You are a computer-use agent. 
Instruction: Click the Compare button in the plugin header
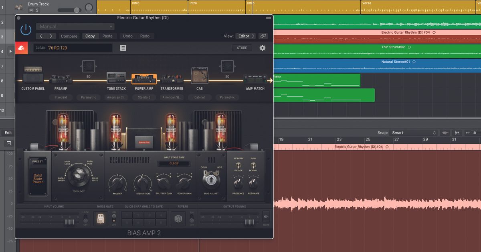pyautogui.click(x=69, y=36)
